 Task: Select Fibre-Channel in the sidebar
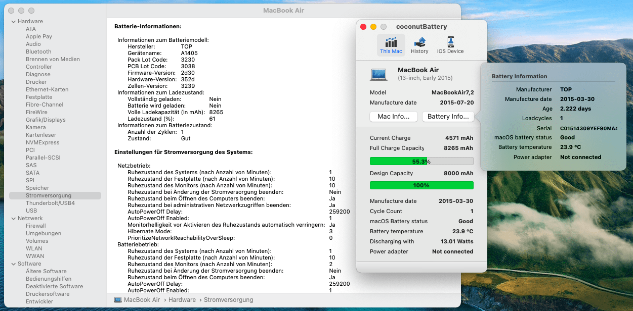45,105
